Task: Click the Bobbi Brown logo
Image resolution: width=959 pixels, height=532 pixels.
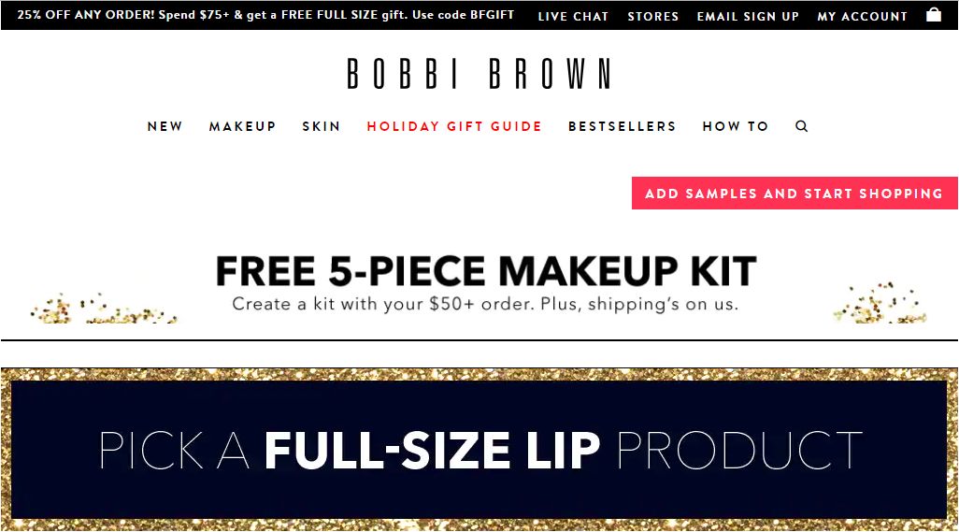Action: [x=479, y=74]
